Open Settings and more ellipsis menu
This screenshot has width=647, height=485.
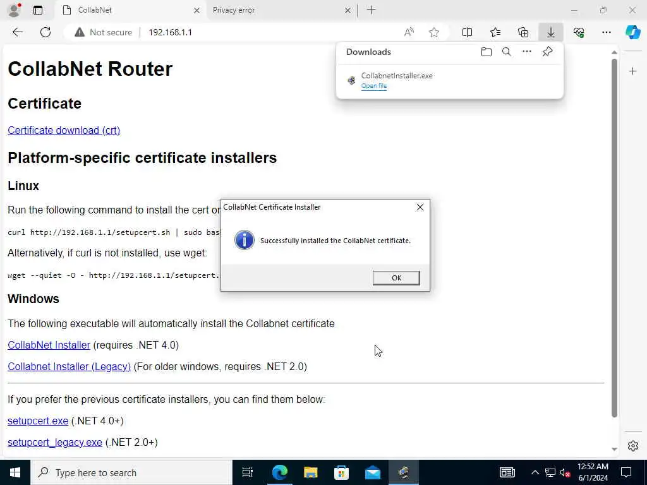pyautogui.click(x=606, y=32)
